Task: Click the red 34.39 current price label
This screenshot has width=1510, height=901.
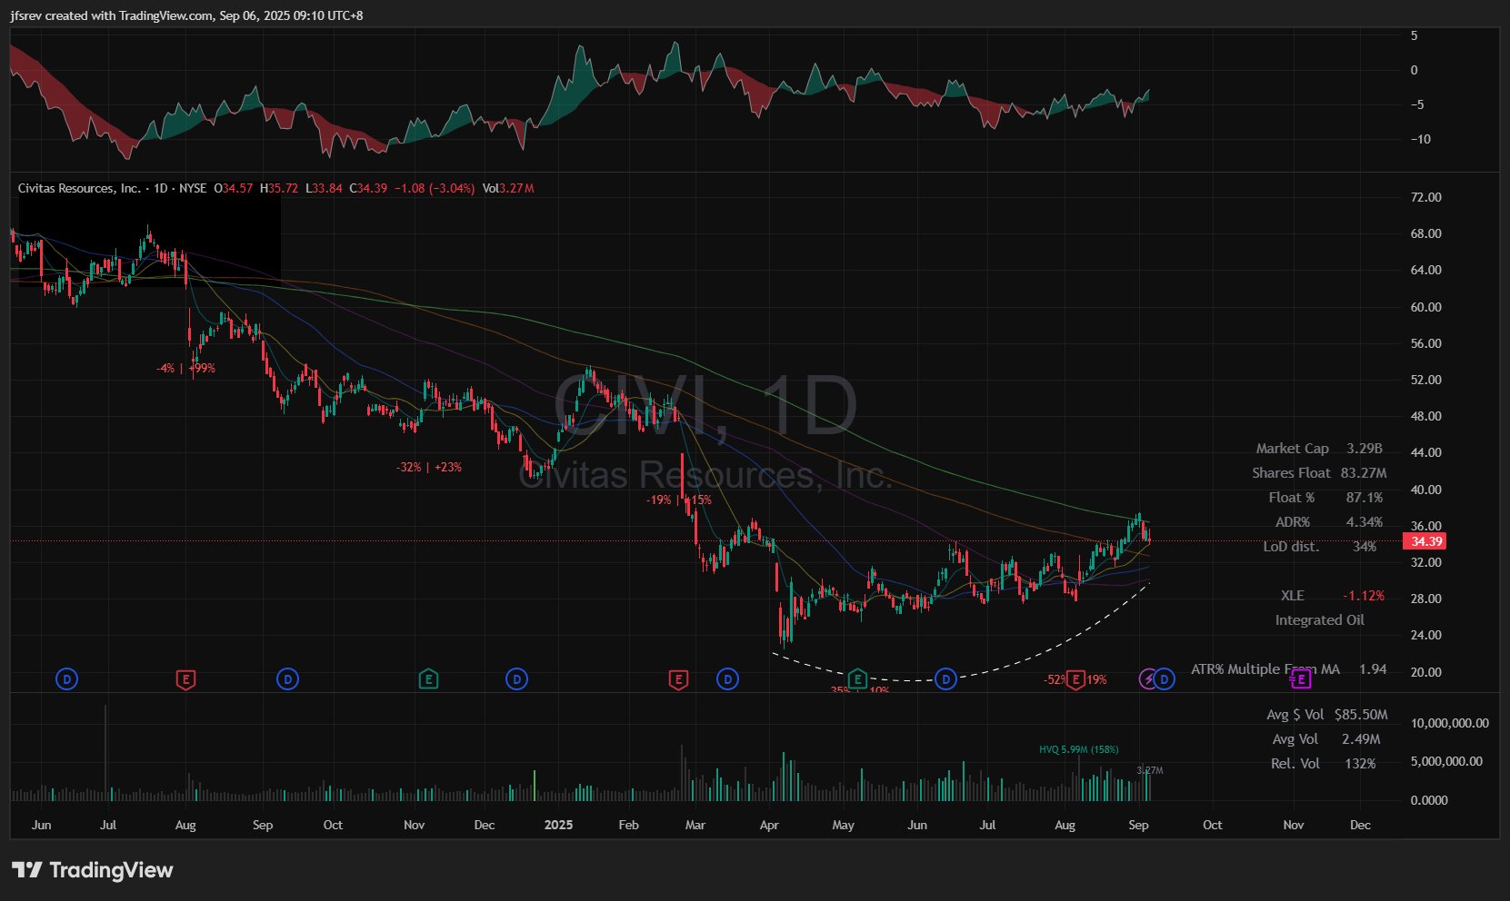Action: pyautogui.click(x=1425, y=541)
